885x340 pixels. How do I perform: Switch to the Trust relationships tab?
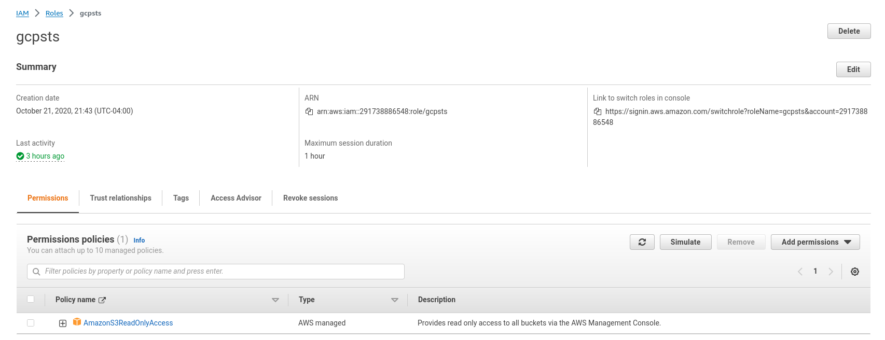tap(121, 198)
